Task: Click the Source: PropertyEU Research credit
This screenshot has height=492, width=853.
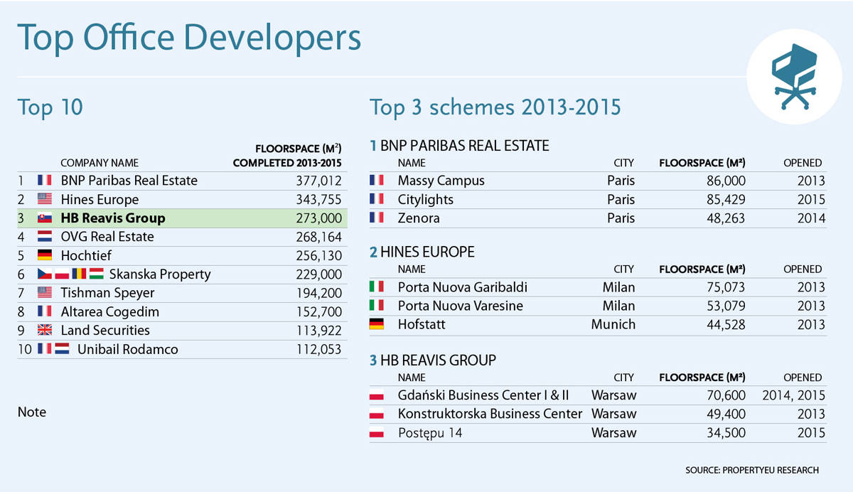Action: click(752, 470)
